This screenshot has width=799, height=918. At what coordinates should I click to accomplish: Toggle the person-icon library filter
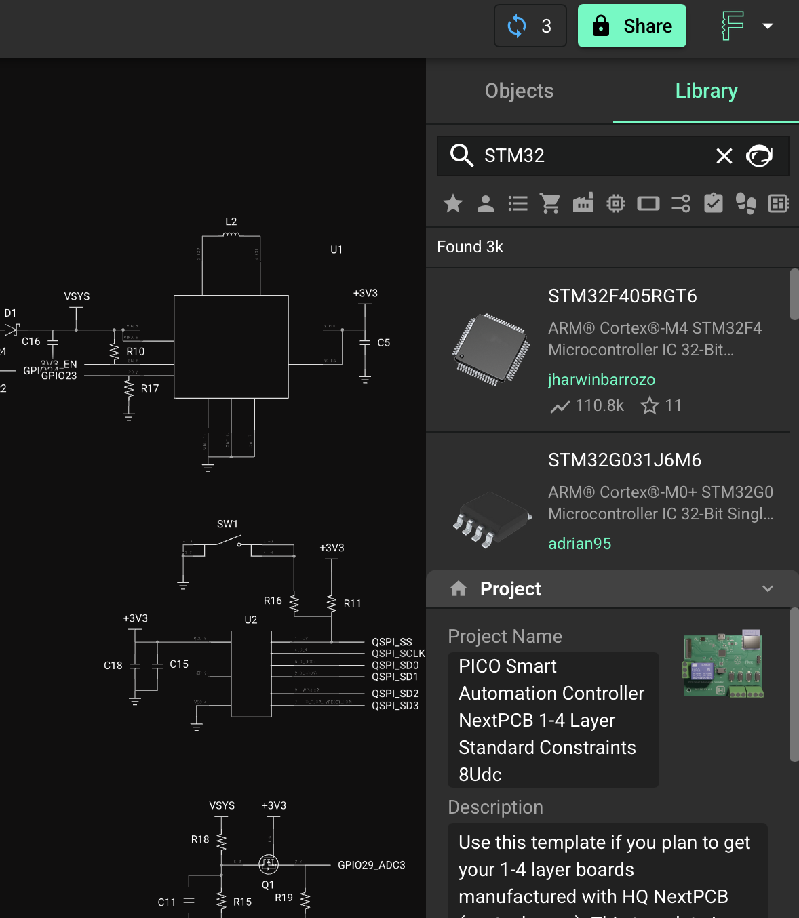(486, 203)
